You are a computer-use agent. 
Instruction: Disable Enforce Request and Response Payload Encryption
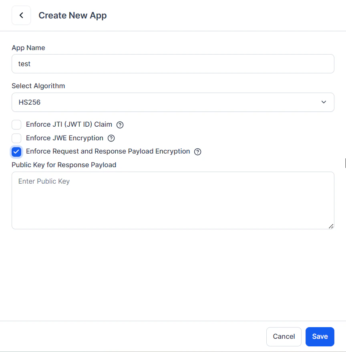pos(16,152)
